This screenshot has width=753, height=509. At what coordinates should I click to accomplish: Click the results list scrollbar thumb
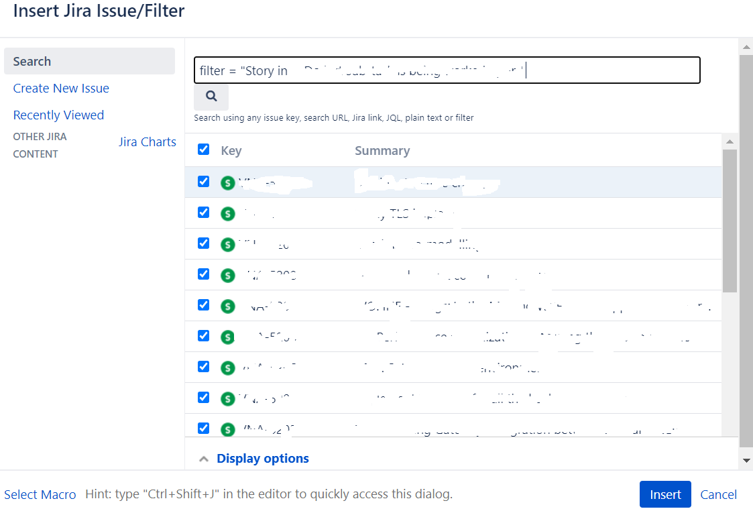coord(730,221)
